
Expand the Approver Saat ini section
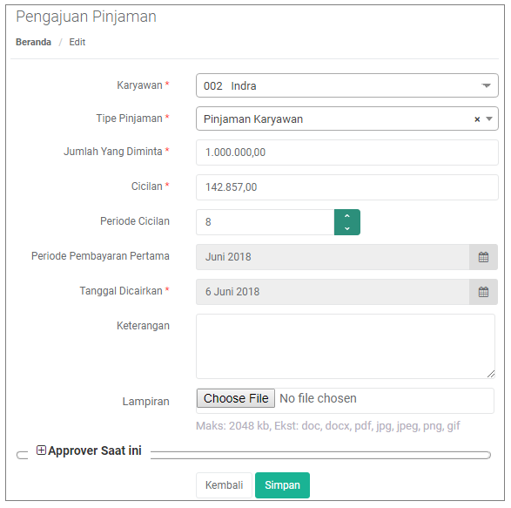point(41,450)
